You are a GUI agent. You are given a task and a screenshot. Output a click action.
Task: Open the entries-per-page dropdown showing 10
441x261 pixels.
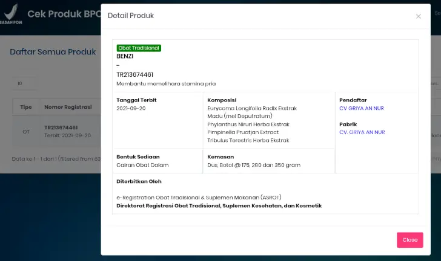24,83
